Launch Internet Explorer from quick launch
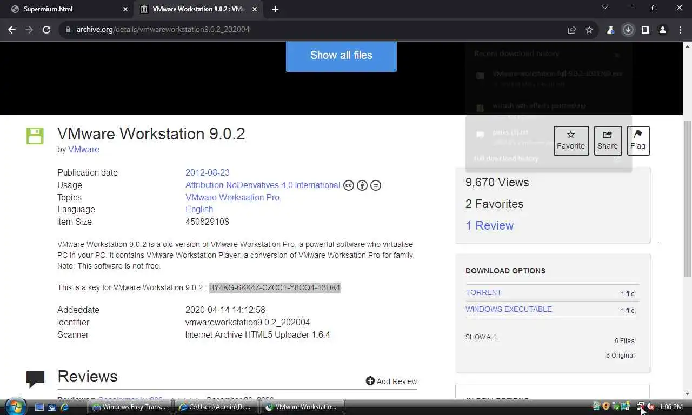Screen dimensions: 692x415 [64, 407]
